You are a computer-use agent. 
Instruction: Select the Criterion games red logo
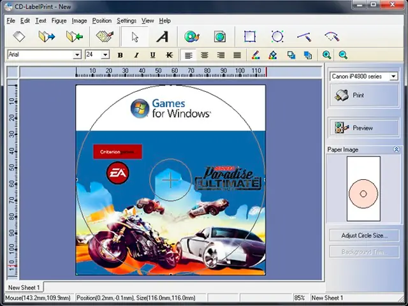point(117,152)
